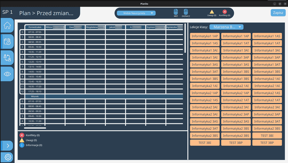288x163 pixels.
Task: Select the Wtorek day header
Action: 35,96
